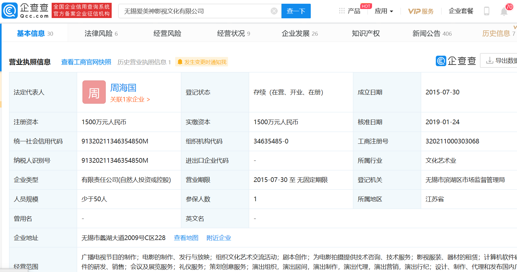This screenshot has width=517, height=272.
Task: Click the 营业执照信息 section heading
Action: (x=30, y=62)
